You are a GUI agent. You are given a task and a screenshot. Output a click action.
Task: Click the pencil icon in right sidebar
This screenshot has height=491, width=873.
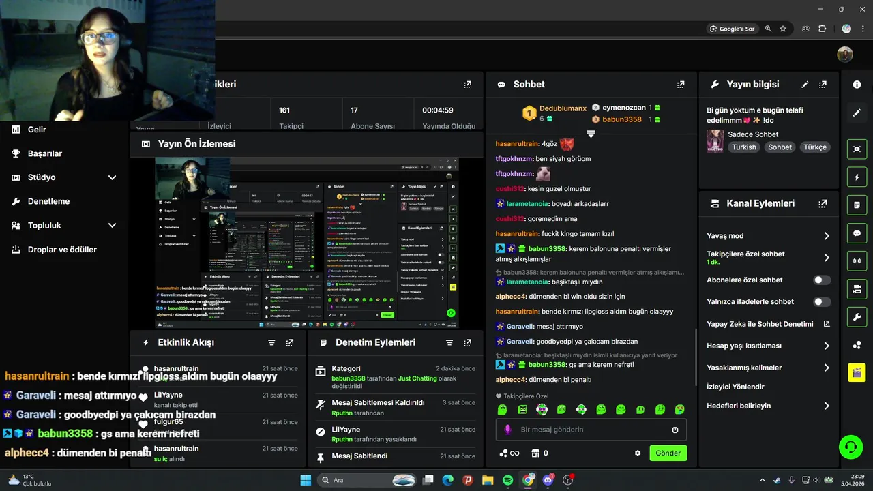pos(857,113)
